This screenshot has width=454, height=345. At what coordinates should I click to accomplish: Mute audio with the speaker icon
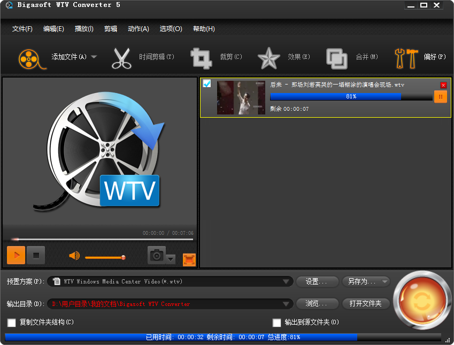[x=74, y=256]
